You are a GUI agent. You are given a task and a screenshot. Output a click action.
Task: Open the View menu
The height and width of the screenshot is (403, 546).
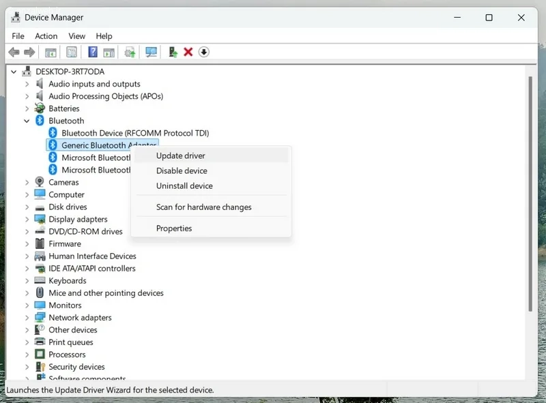76,36
